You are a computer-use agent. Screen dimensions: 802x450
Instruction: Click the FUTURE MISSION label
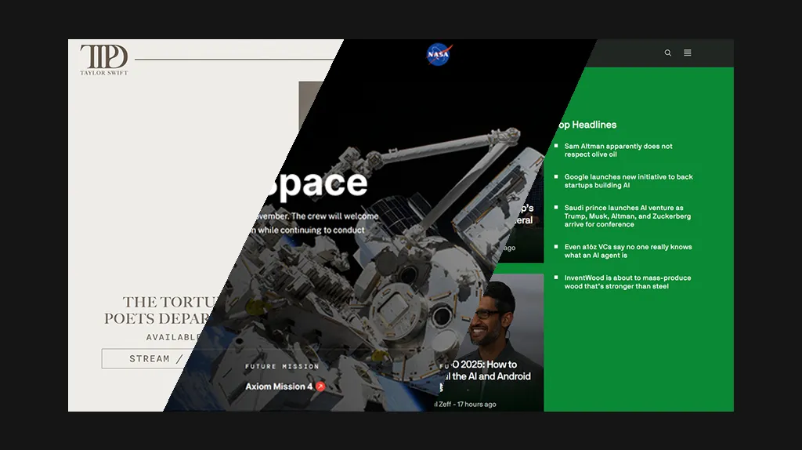click(x=282, y=367)
